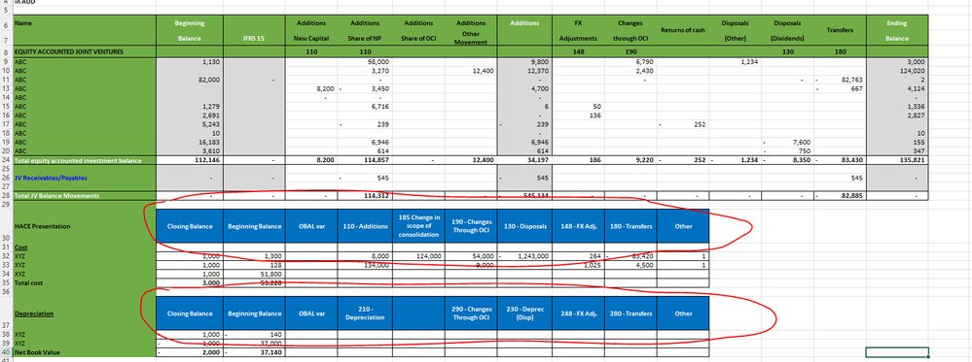Click the blue Closing Balance cell under HACE Presentation
The image size is (972, 362).
191,226
